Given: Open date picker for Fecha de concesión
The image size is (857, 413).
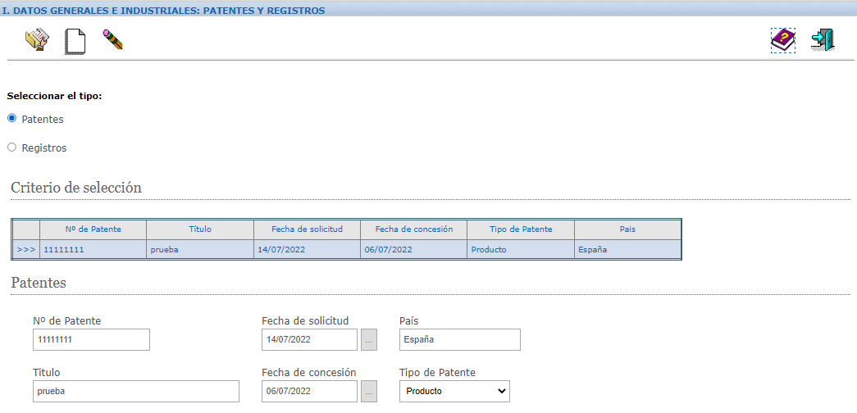Looking at the screenshot, I should pyautogui.click(x=369, y=392).
